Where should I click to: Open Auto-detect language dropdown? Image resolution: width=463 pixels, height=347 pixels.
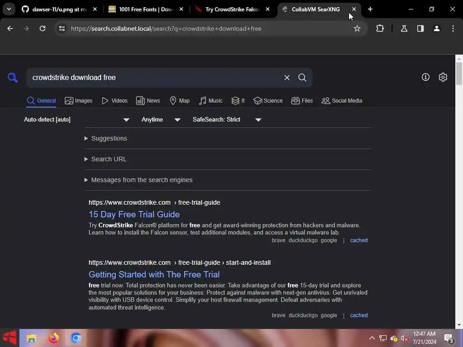(x=77, y=119)
